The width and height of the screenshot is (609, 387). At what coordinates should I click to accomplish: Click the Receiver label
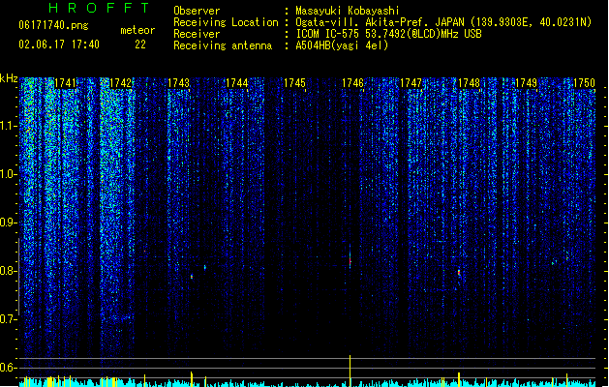pyautogui.click(x=197, y=34)
